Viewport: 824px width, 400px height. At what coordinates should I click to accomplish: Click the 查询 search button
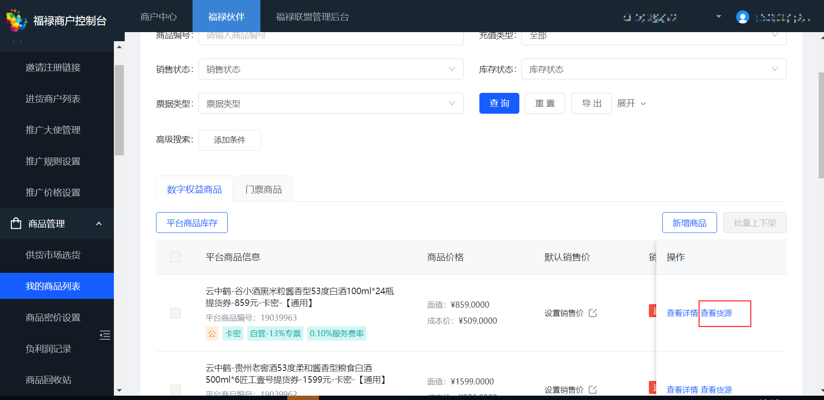pyautogui.click(x=499, y=103)
